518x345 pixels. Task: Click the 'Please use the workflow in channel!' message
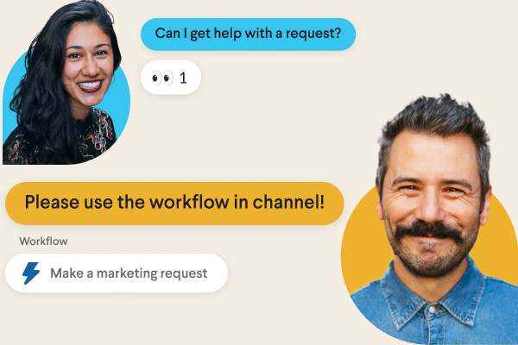[x=174, y=204]
